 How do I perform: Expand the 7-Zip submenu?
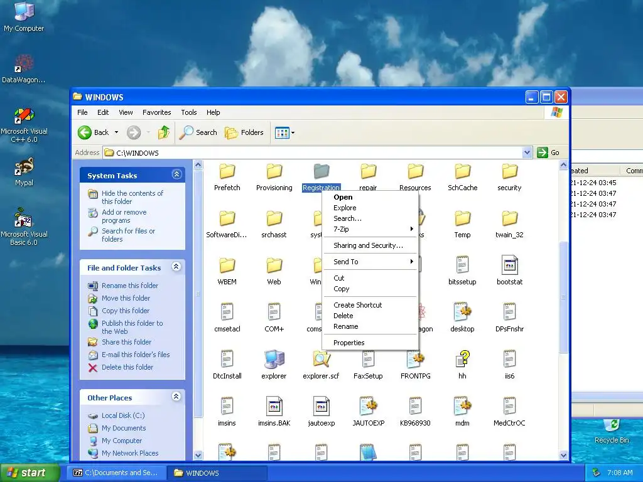point(370,229)
